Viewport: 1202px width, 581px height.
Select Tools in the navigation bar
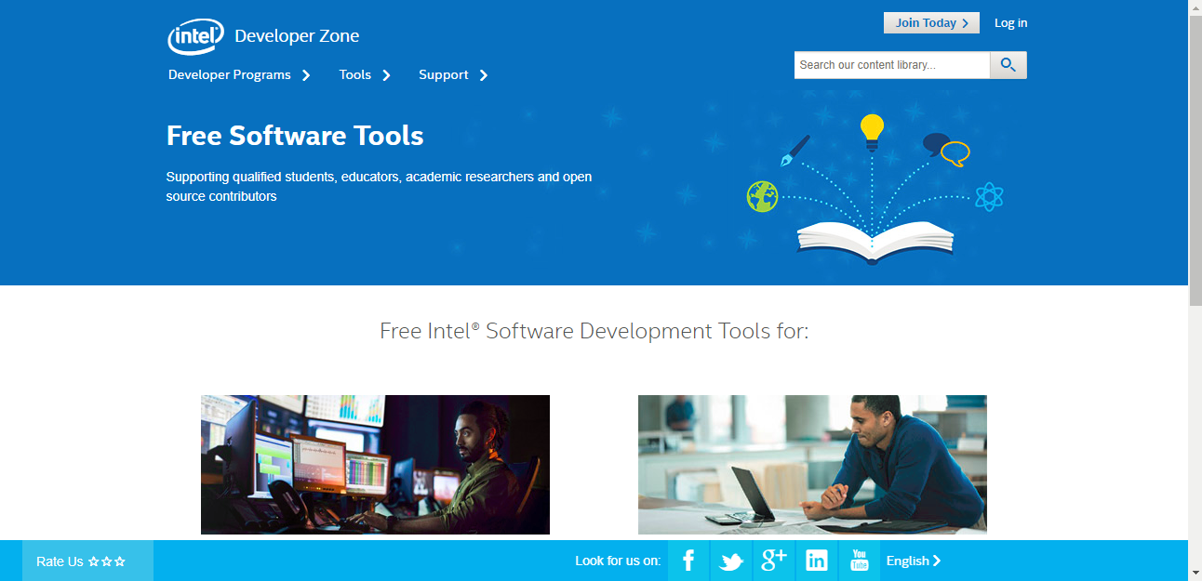click(355, 74)
